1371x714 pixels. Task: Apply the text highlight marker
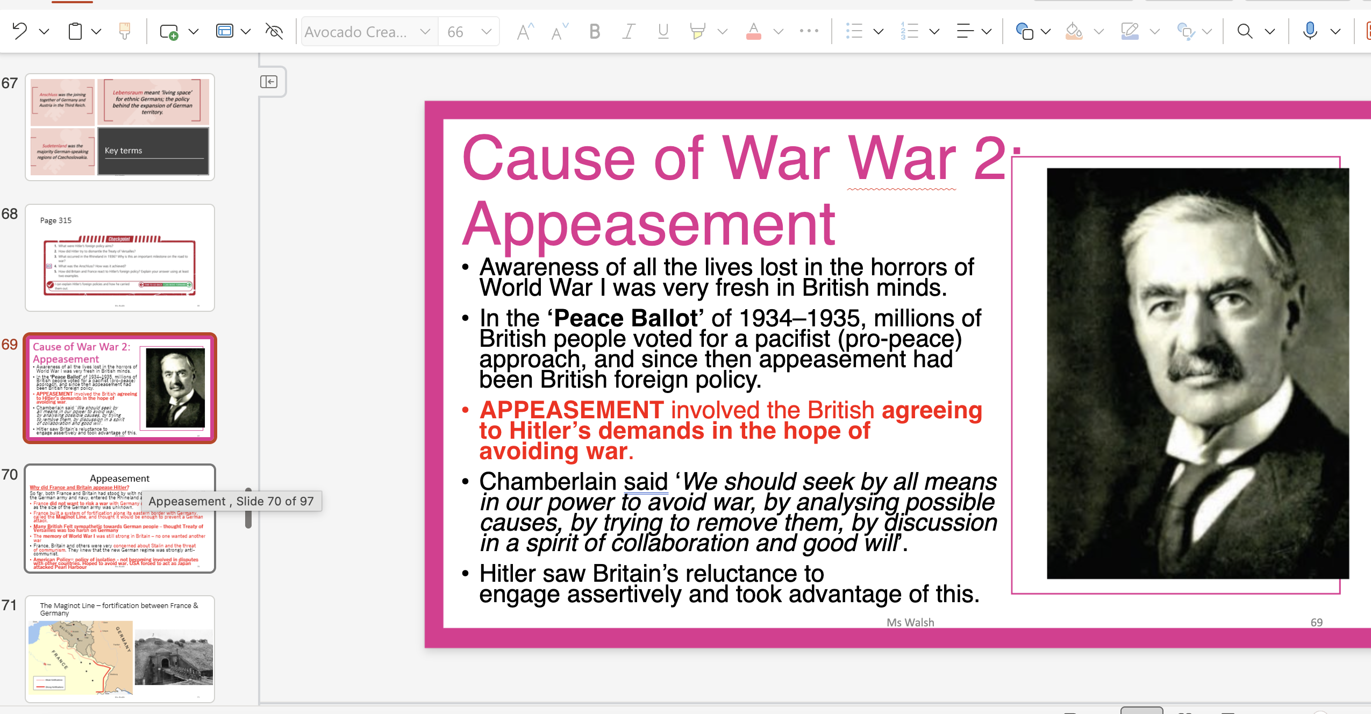697,31
